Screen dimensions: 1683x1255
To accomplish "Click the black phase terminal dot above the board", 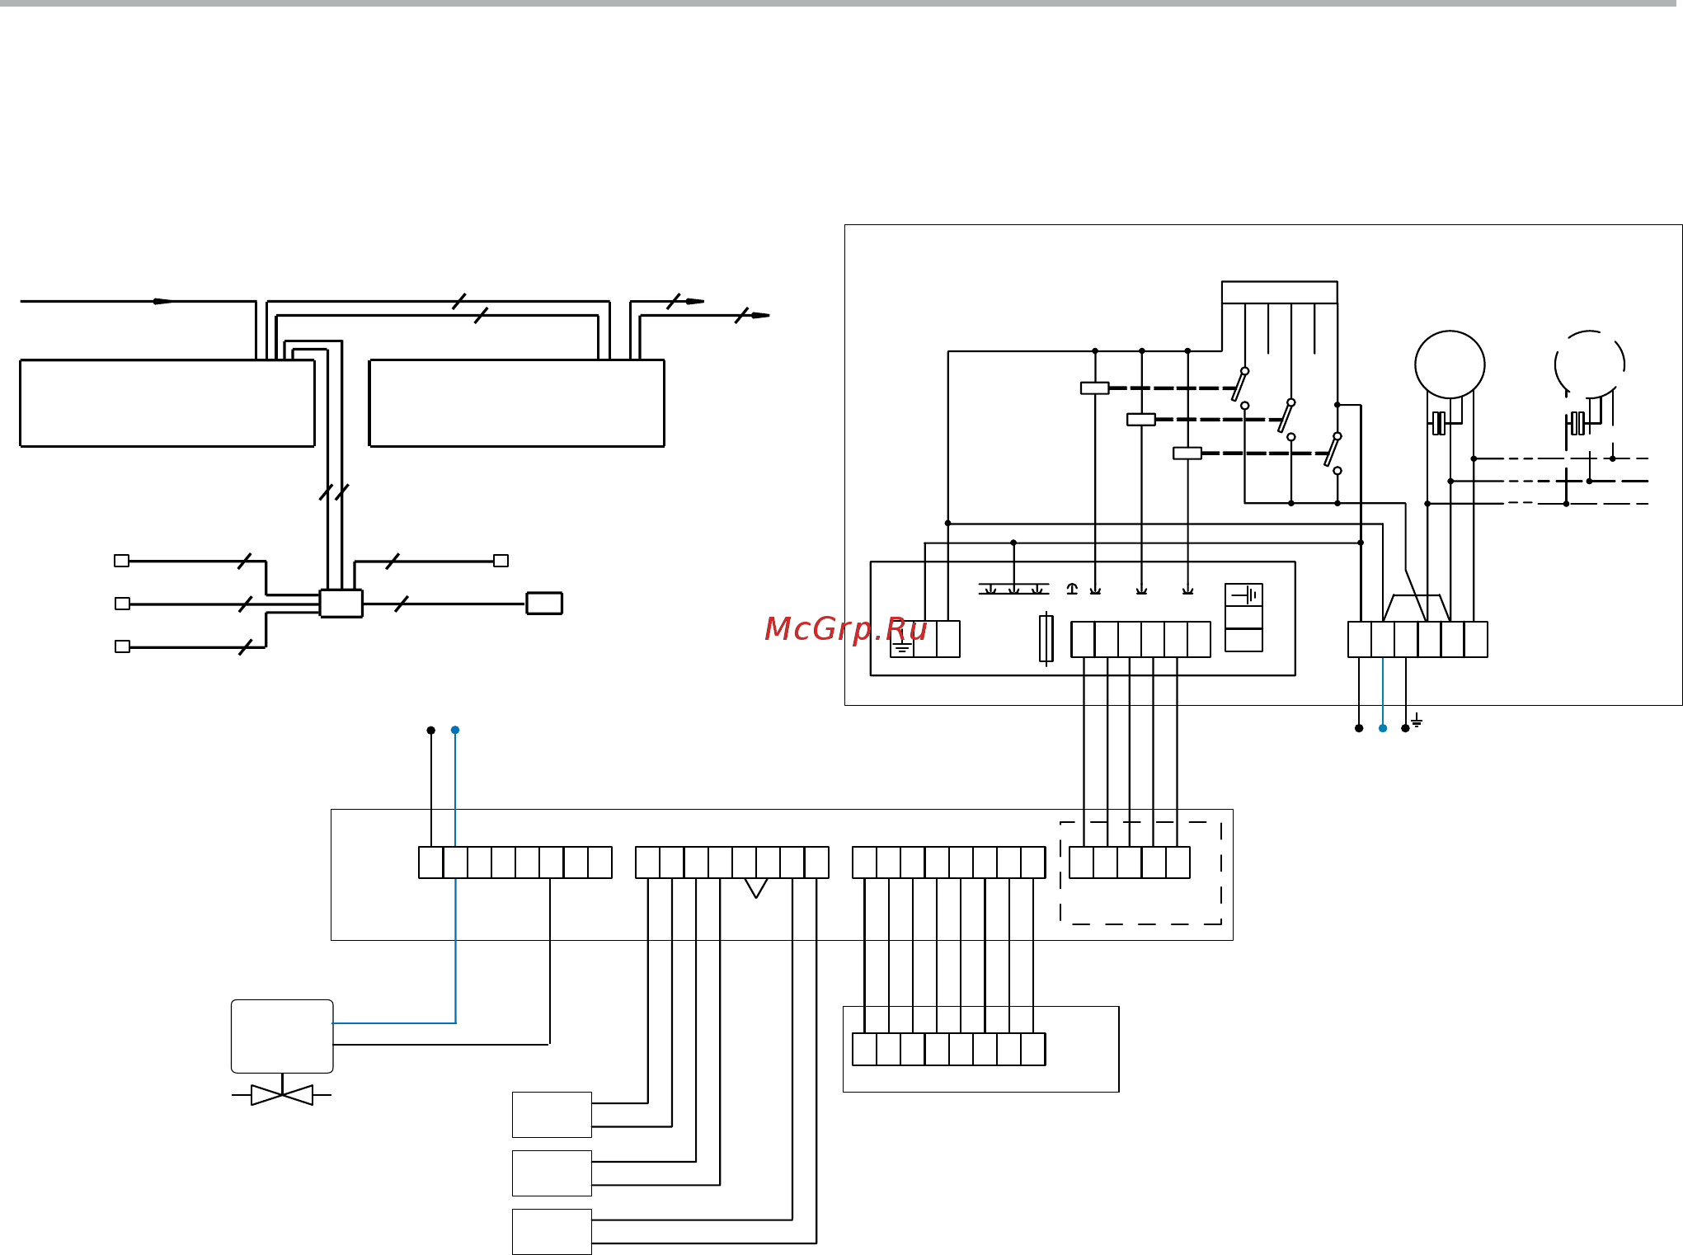I will click(x=430, y=730).
